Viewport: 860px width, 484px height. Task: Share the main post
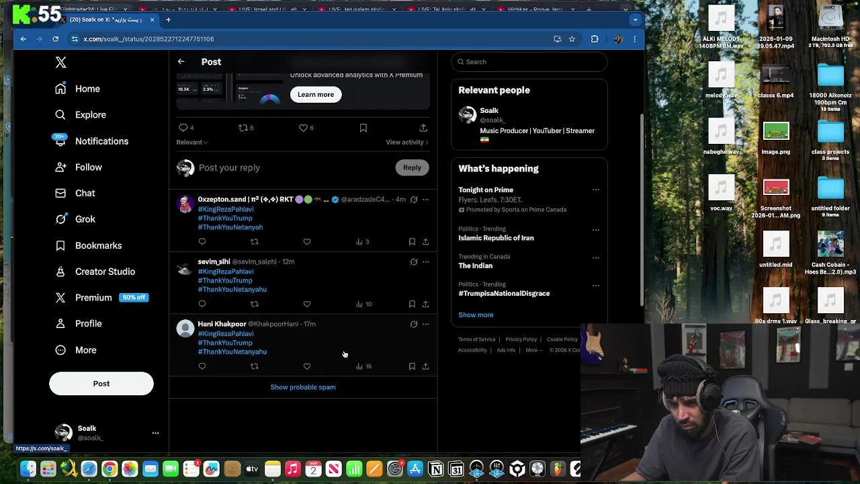[x=423, y=128]
